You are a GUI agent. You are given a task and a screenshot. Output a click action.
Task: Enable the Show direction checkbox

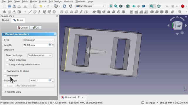7,60
